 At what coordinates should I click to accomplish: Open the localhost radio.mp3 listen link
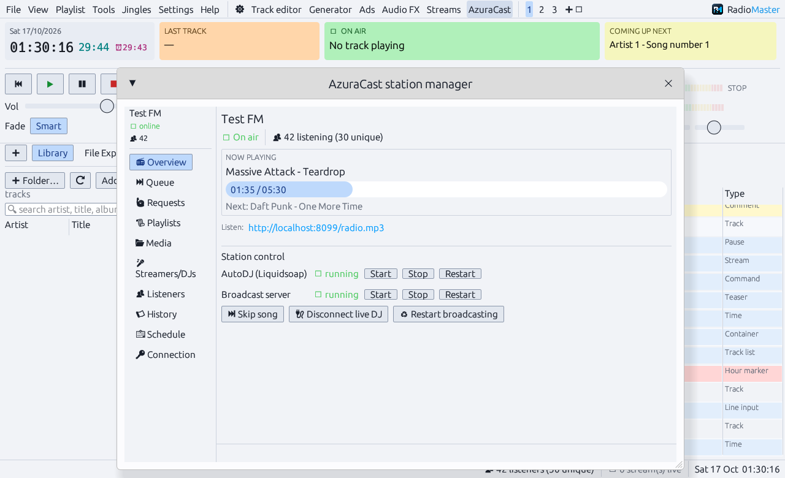(x=316, y=228)
